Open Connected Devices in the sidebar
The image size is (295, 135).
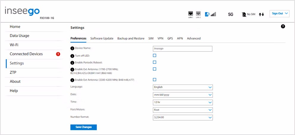33,54
